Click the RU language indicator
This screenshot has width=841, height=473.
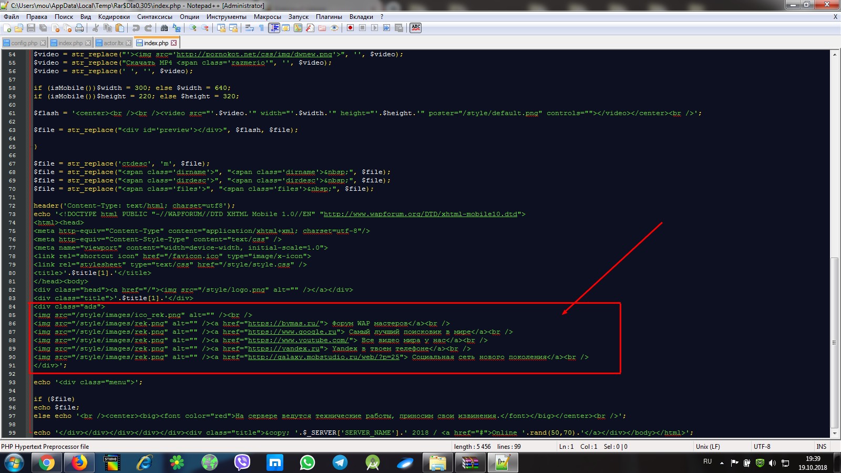click(x=707, y=461)
